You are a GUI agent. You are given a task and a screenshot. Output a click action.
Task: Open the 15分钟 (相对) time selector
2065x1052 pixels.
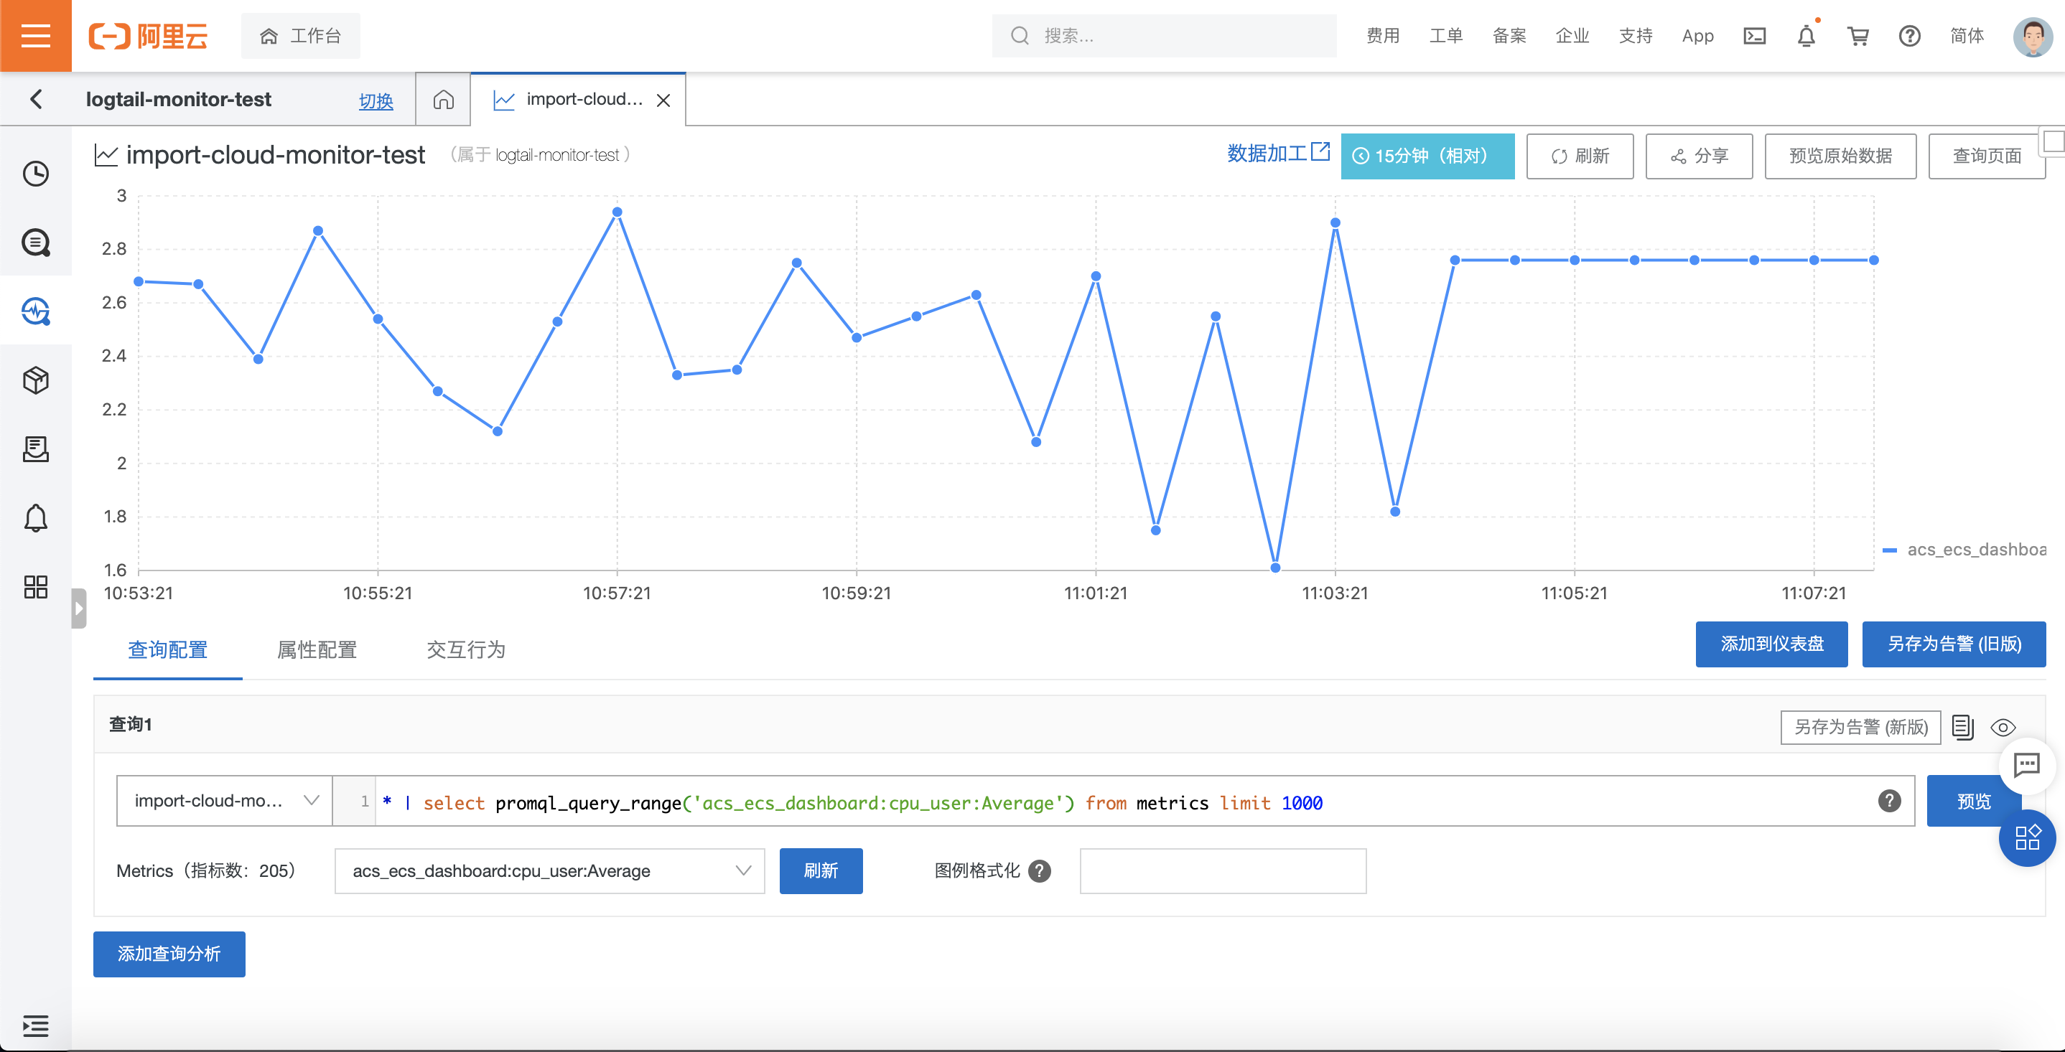click(x=1427, y=156)
